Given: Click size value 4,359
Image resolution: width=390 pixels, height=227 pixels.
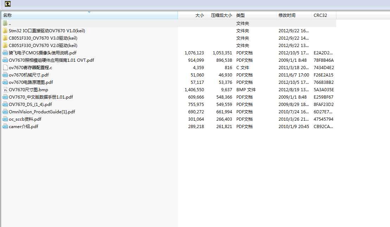Looking at the screenshot, I should [x=198, y=67].
